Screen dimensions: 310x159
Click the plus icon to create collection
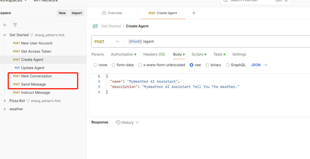[x=4, y=25]
